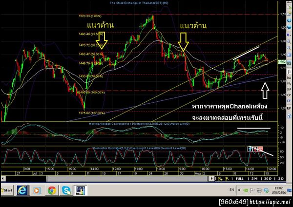The width and height of the screenshot is (293, 207).
Task: Click the horizontal chart scrollbar thumb
Action: click(x=127, y=179)
